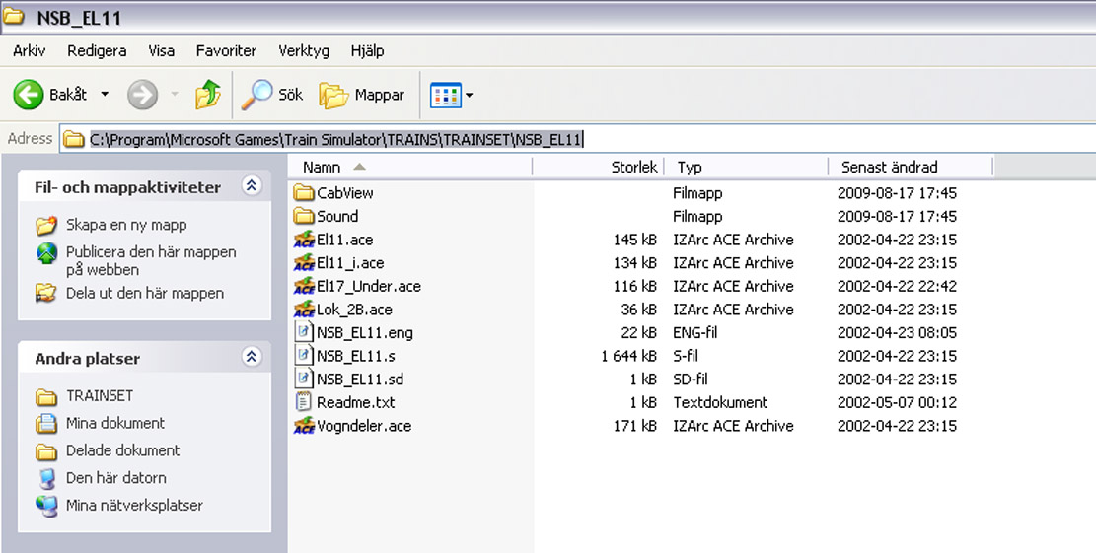This screenshot has height=553, width=1096.
Task: Open Mina nätverksplatser link
Action: pyautogui.click(x=134, y=505)
